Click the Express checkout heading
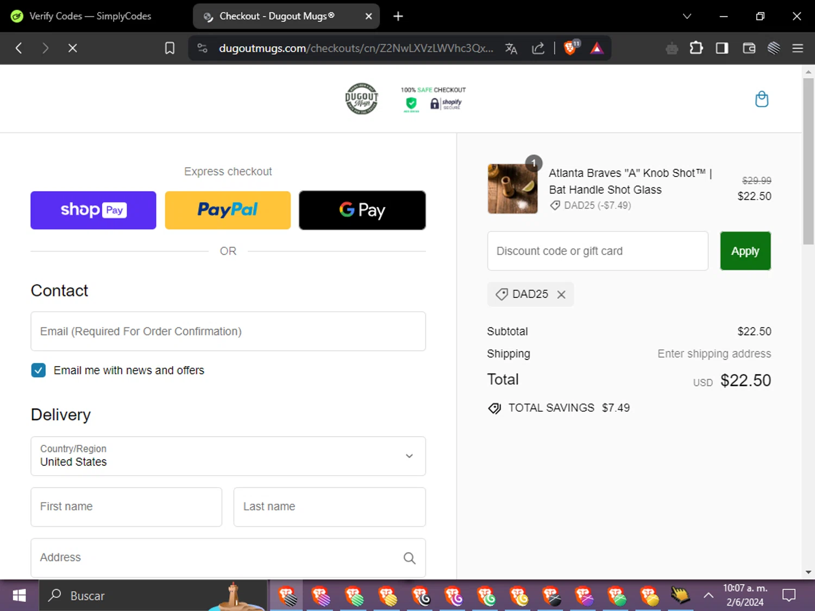The height and width of the screenshot is (611, 815). [228, 172]
